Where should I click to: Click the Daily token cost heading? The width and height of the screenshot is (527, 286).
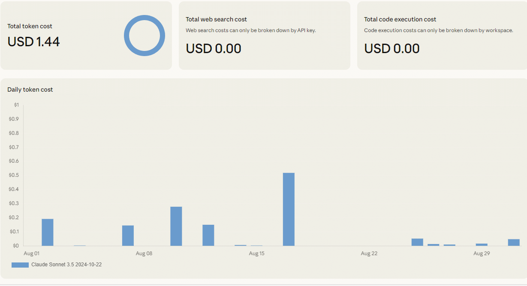(x=30, y=89)
